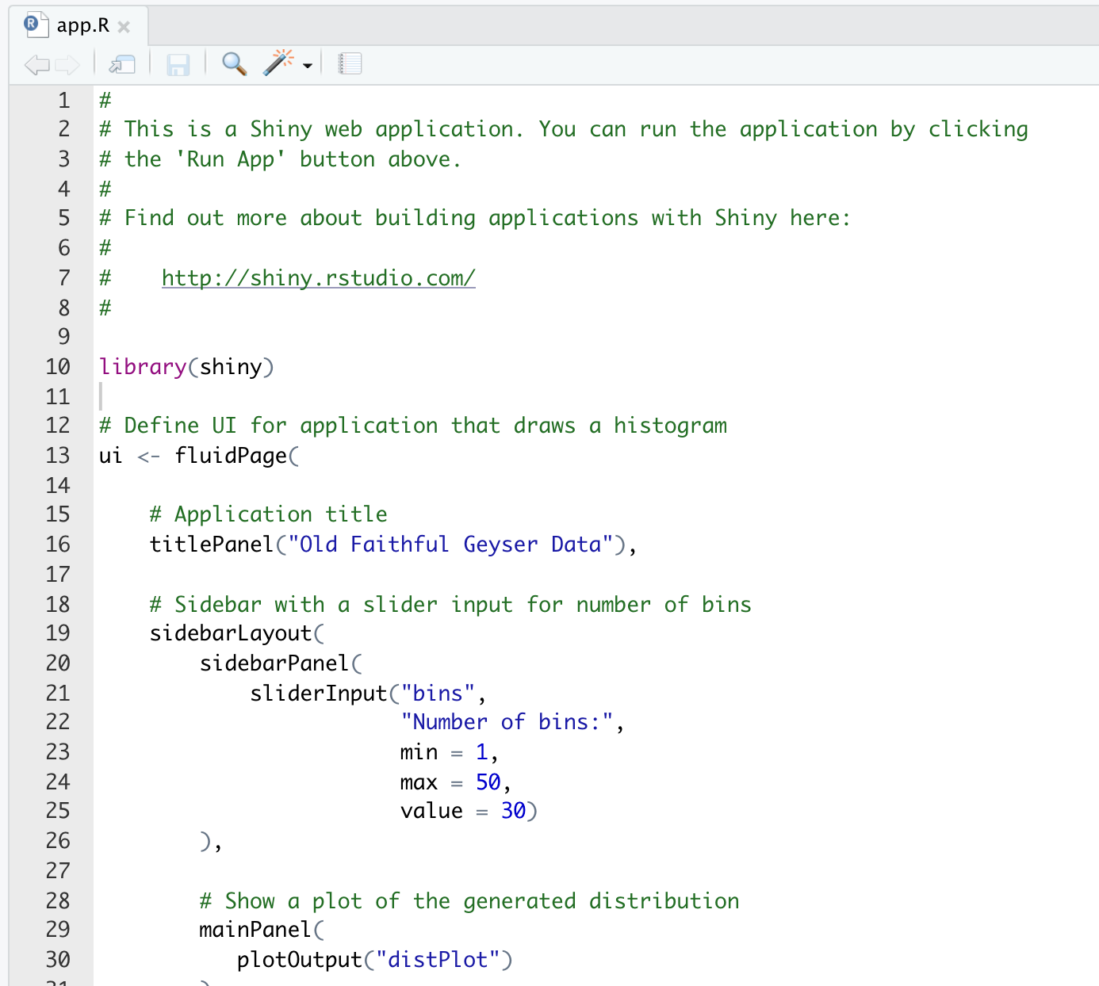The image size is (1099, 986).
Task: Click the fluidPage function name
Action: (x=231, y=456)
